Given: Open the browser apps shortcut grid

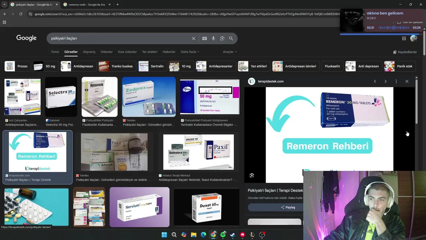Looking at the screenshot, I should [4, 22].
